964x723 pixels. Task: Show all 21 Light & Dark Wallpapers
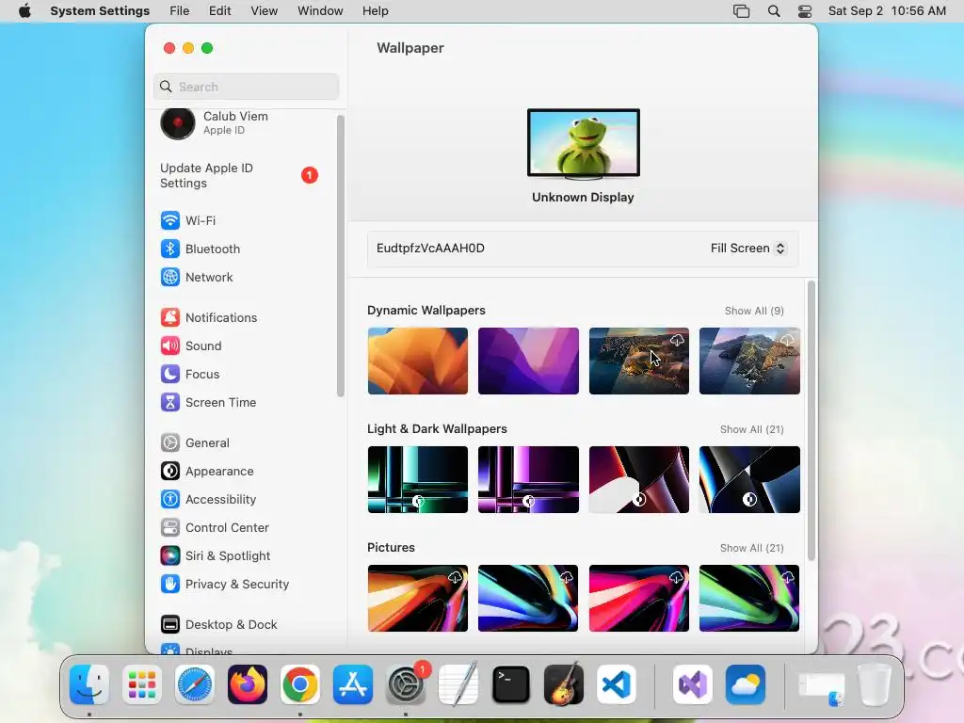point(751,429)
